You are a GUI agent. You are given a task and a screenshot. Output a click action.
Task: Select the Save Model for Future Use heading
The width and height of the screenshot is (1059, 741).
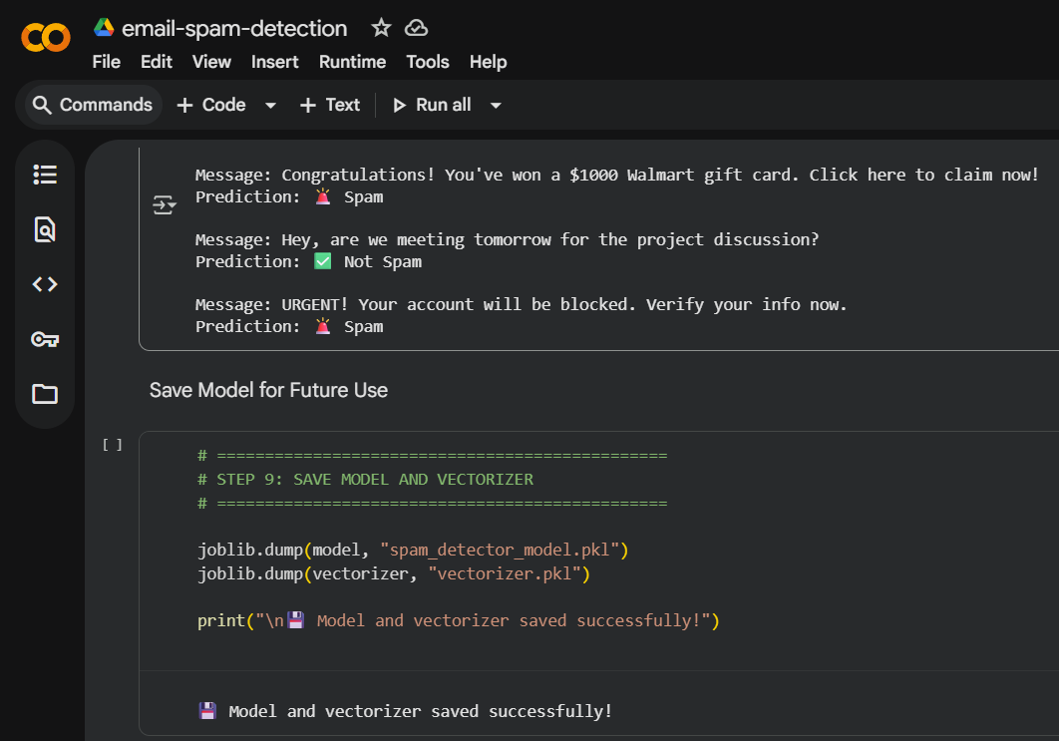(268, 390)
